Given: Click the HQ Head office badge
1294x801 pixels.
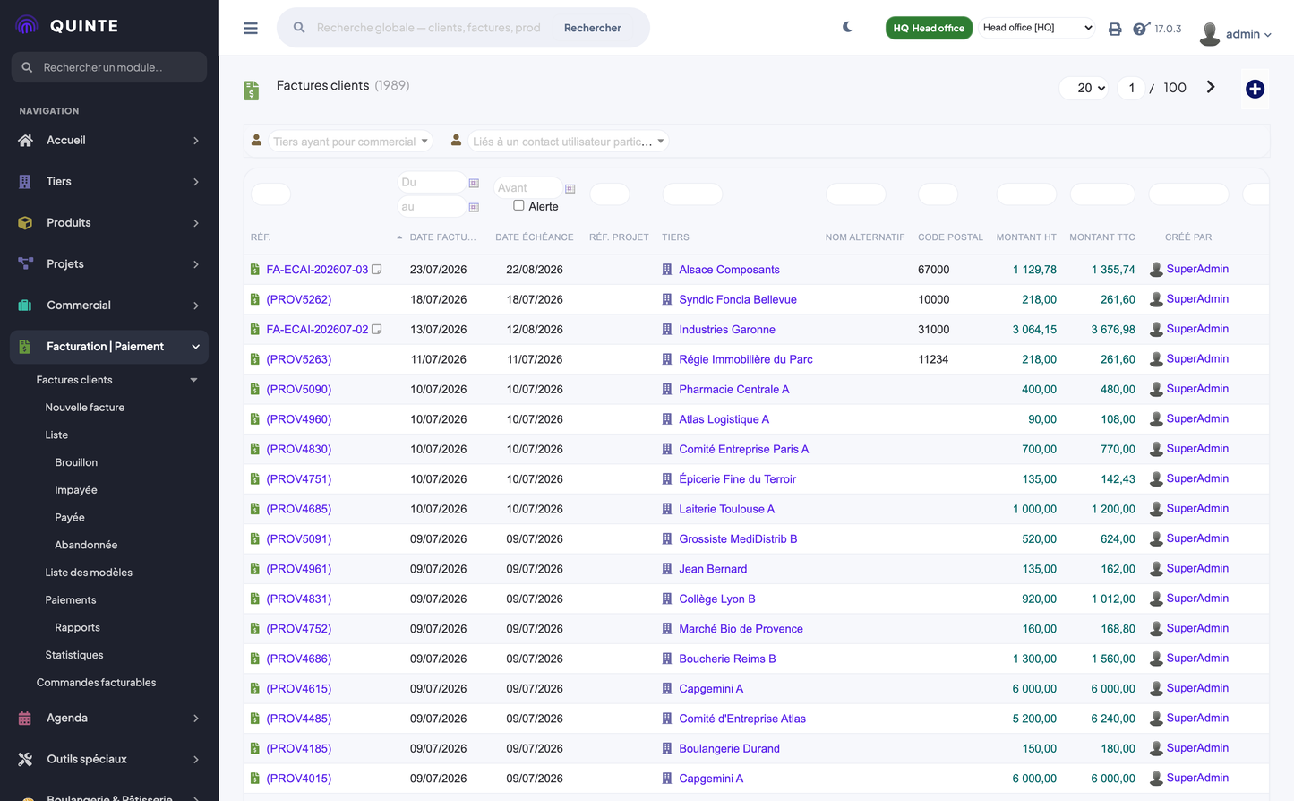Looking at the screenshot, I should tap(929, 28).
